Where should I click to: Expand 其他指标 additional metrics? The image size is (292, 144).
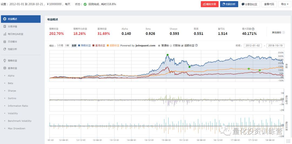[278, 33]
